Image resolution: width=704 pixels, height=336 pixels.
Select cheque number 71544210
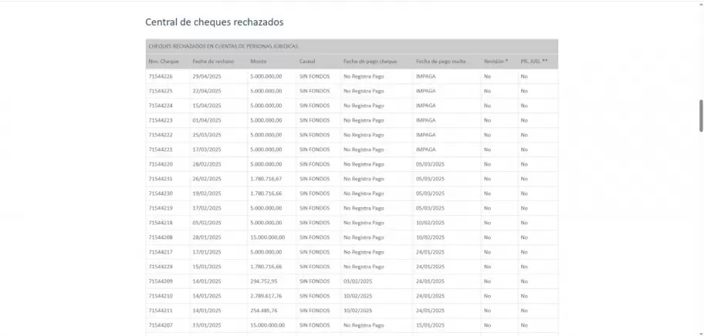(x=161, y=296)
